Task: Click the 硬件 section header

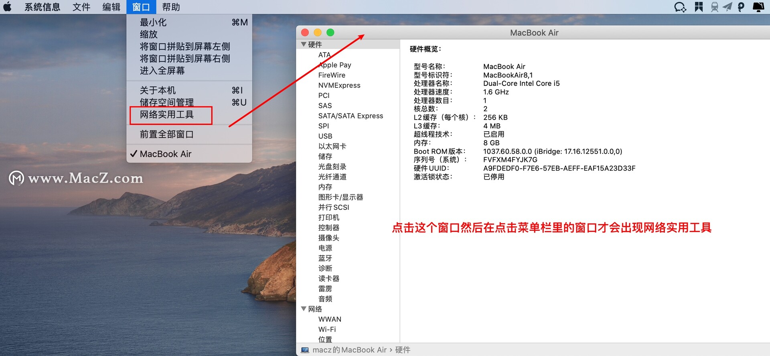Action: 315,45
